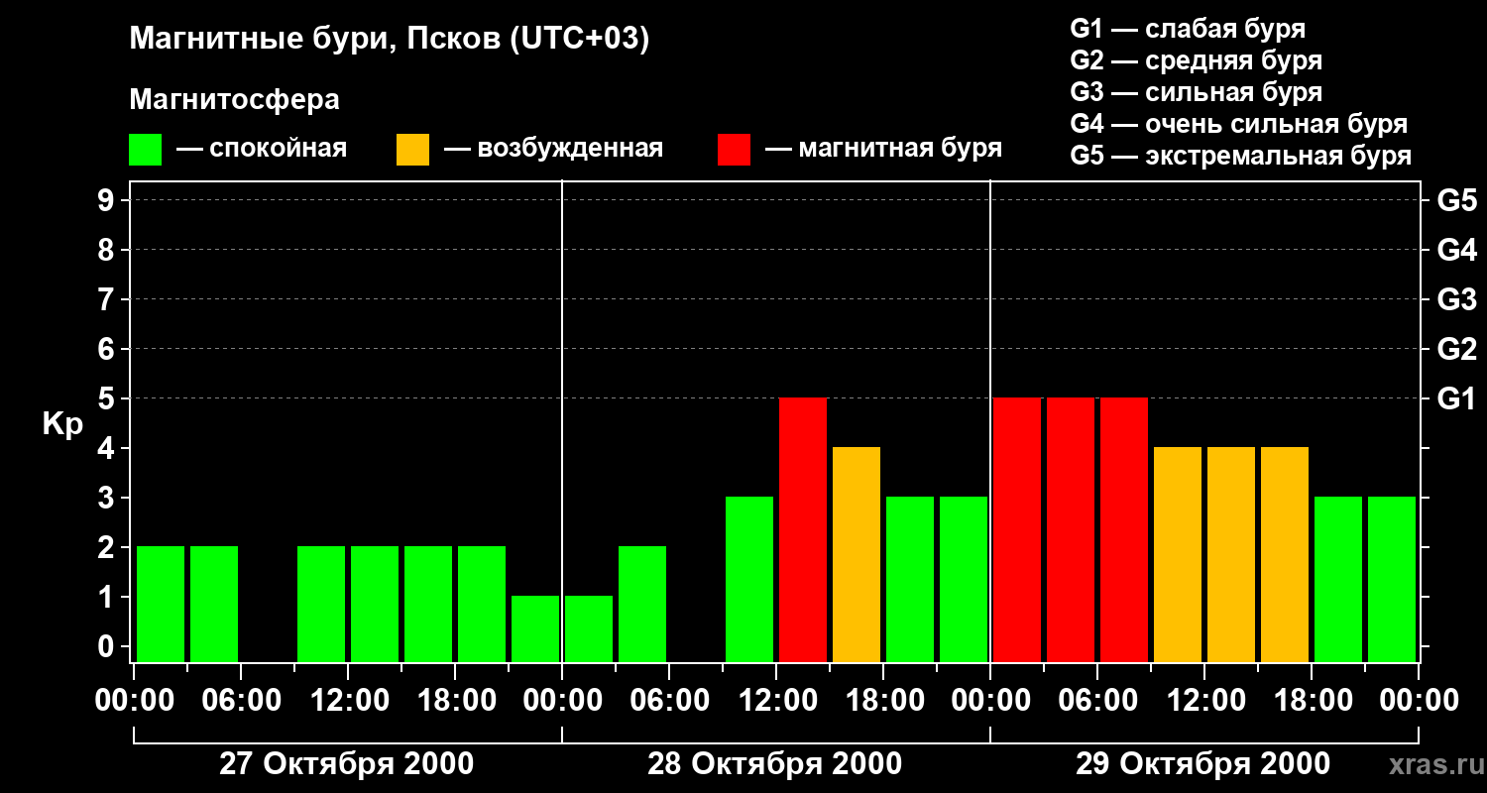Viewport: 1487px width, 793px height.
Task: Click the '12:00' time label under 27 Октября
Action: [x=348, y=701]
